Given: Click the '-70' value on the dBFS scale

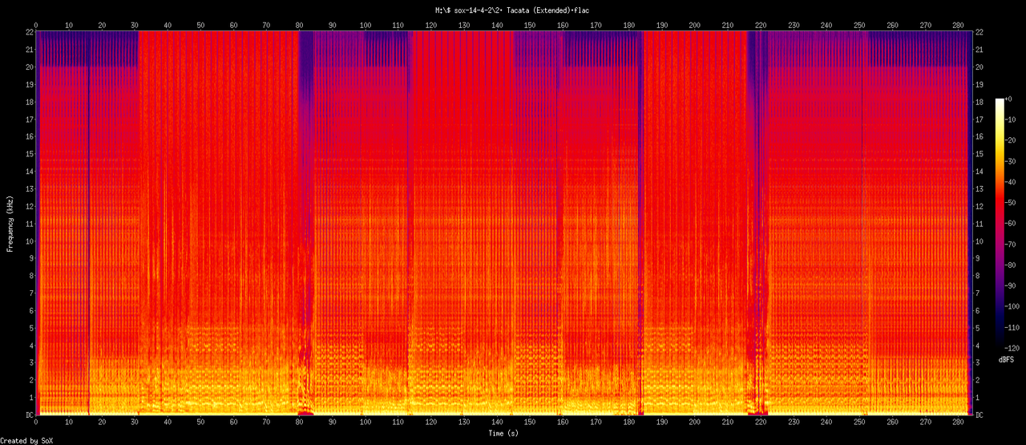Looking at the screenshot, I should [x=1010, y=245].
